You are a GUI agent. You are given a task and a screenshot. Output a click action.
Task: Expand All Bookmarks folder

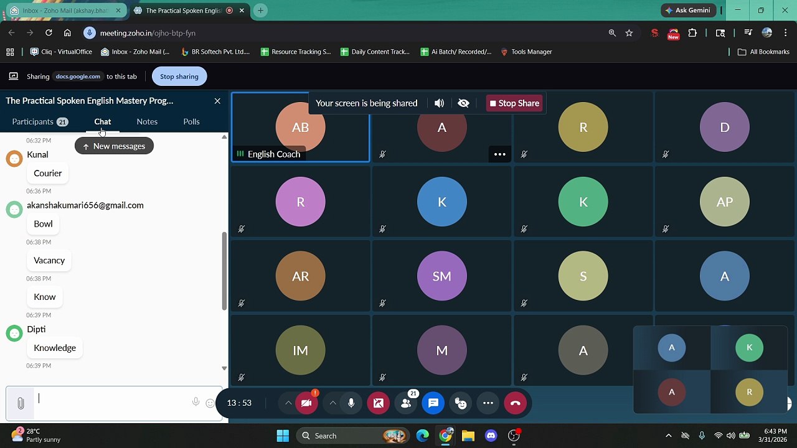(x=763, y=52)
